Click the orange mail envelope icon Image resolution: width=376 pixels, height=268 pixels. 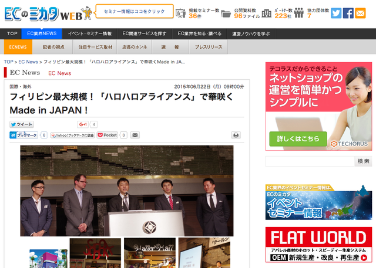[360, 13]
